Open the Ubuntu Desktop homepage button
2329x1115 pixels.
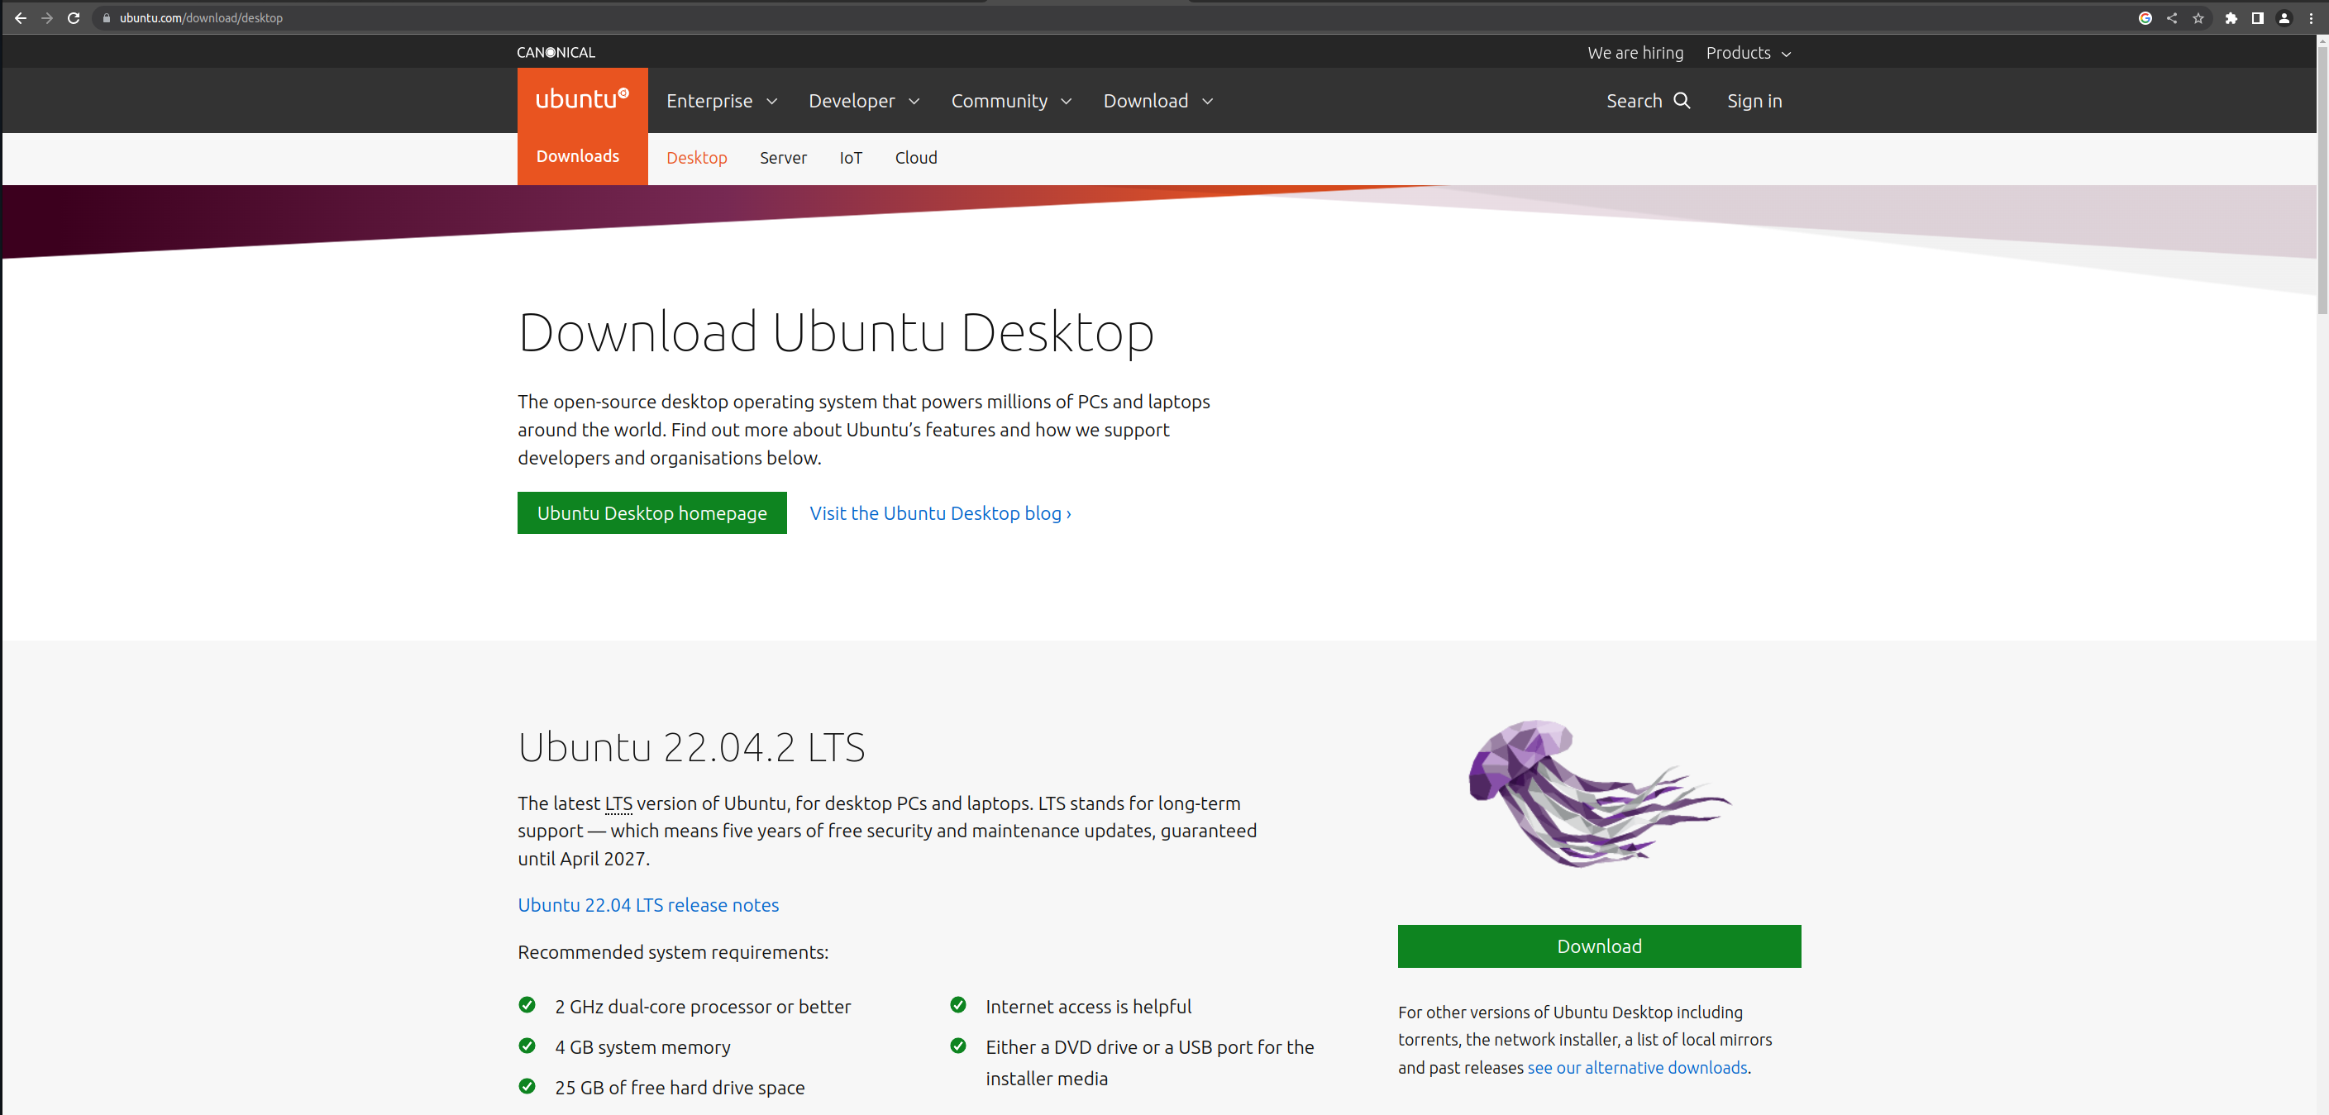click(651, 513)
